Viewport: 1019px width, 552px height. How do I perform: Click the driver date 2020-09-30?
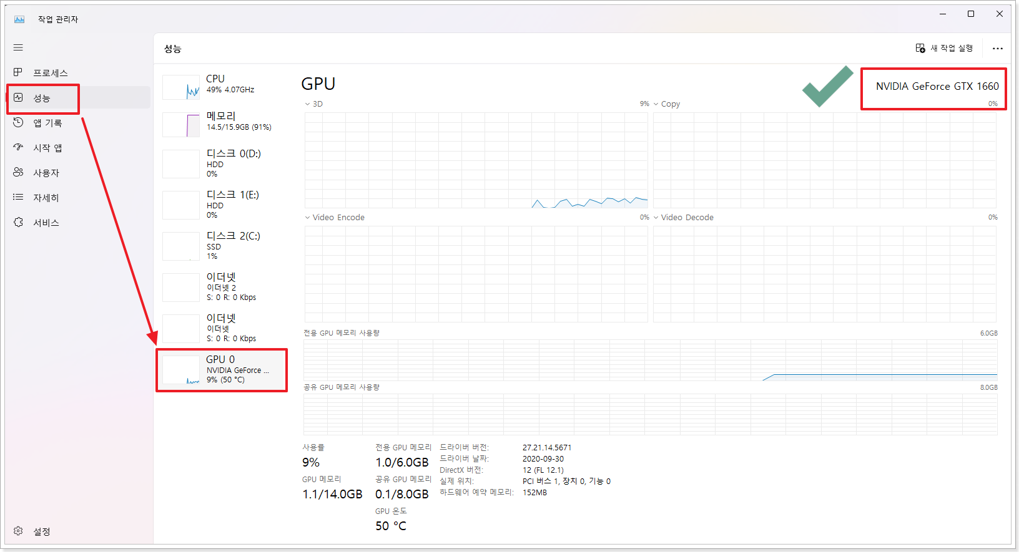[543, 458]
